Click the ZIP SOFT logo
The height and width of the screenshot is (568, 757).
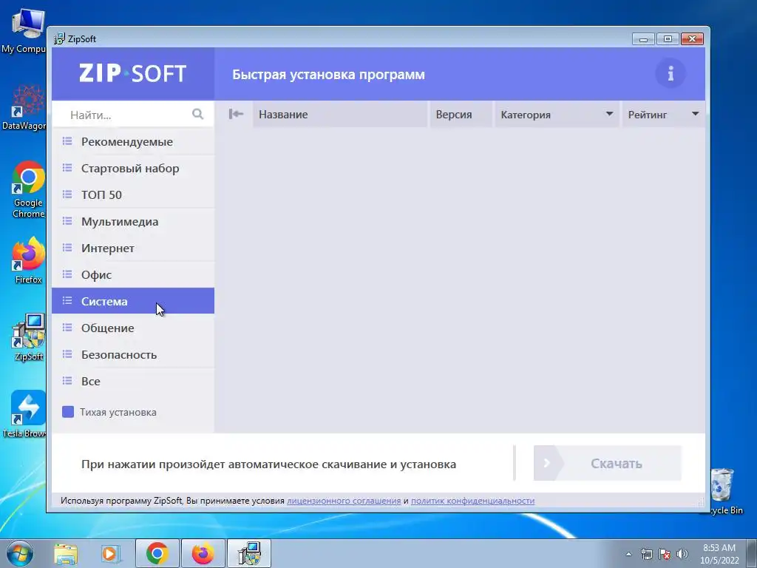click(x=133, y=73)
